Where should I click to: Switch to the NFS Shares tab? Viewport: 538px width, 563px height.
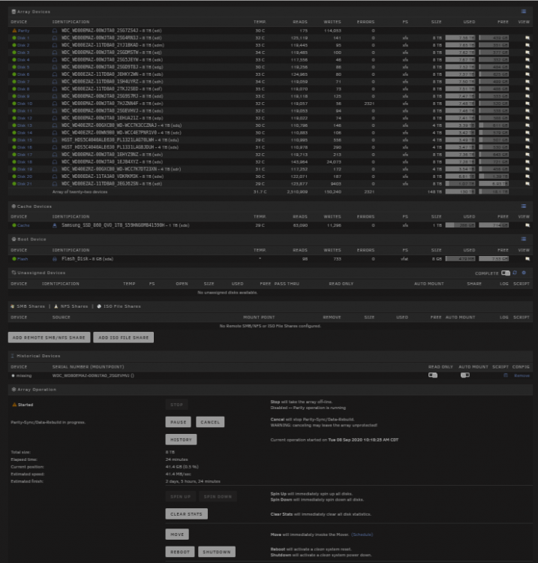tap(71, 306)
